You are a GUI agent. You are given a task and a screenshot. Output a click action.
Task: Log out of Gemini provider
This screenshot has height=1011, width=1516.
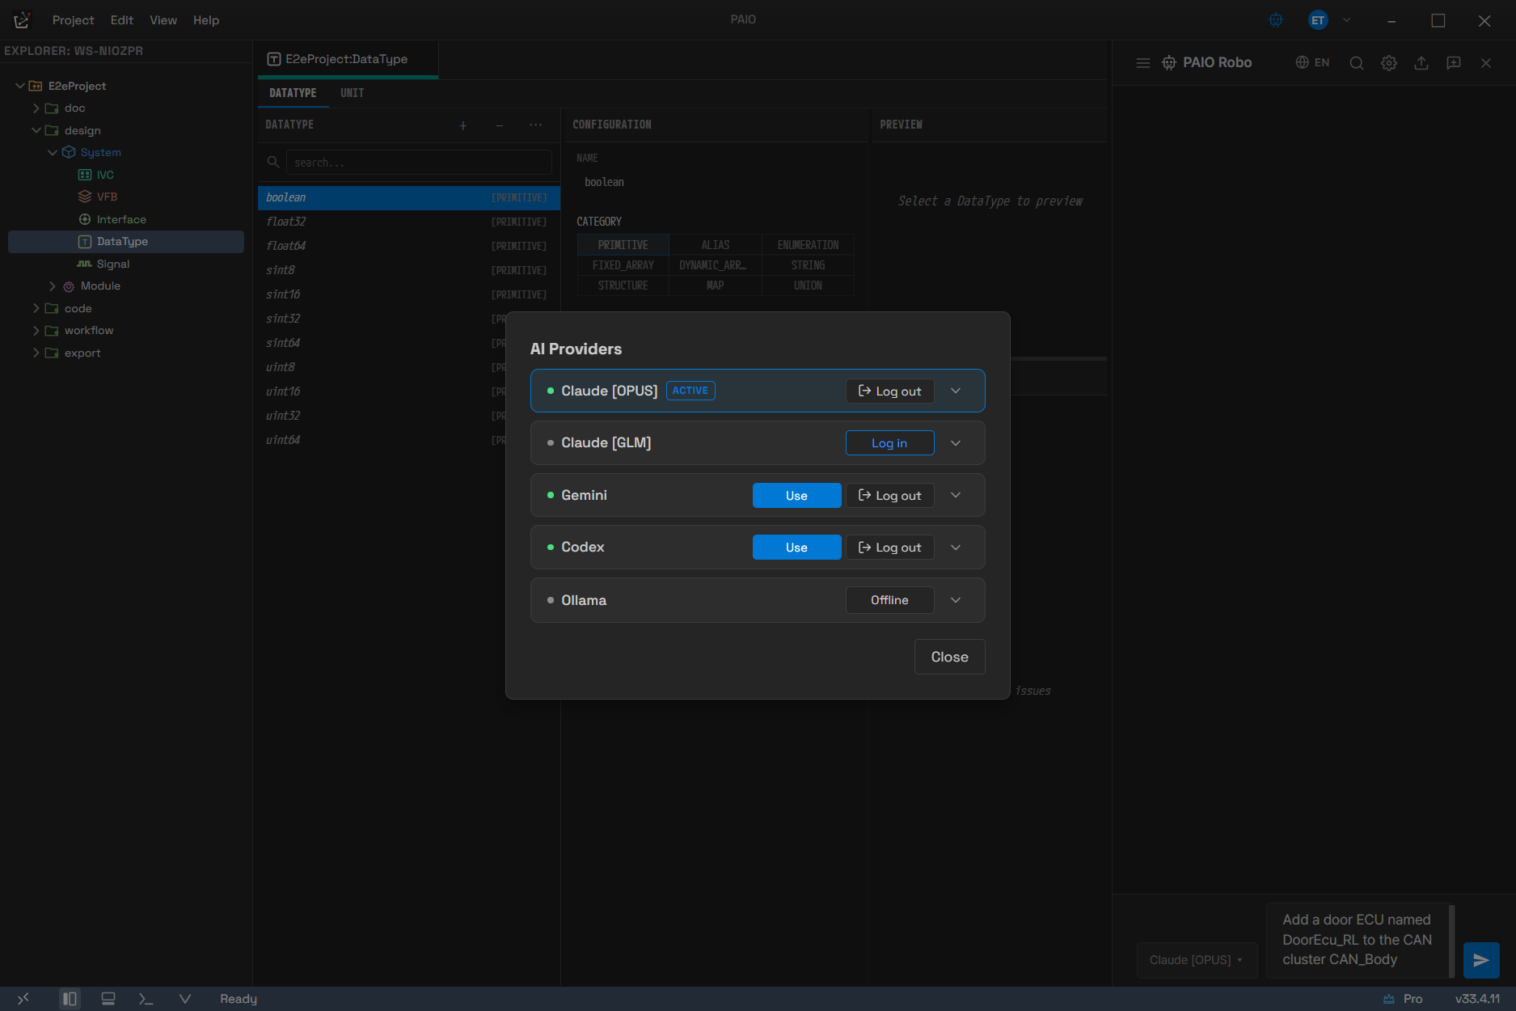click(889, 496)
